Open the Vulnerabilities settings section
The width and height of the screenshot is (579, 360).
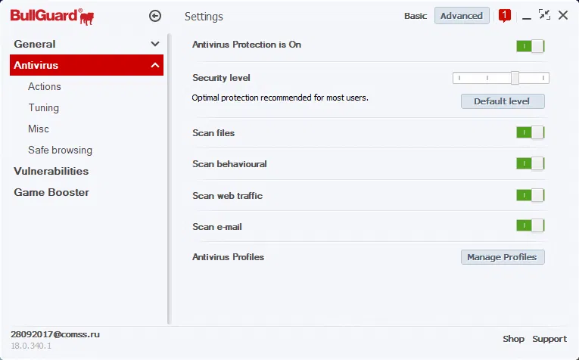[x=51, y=171]
